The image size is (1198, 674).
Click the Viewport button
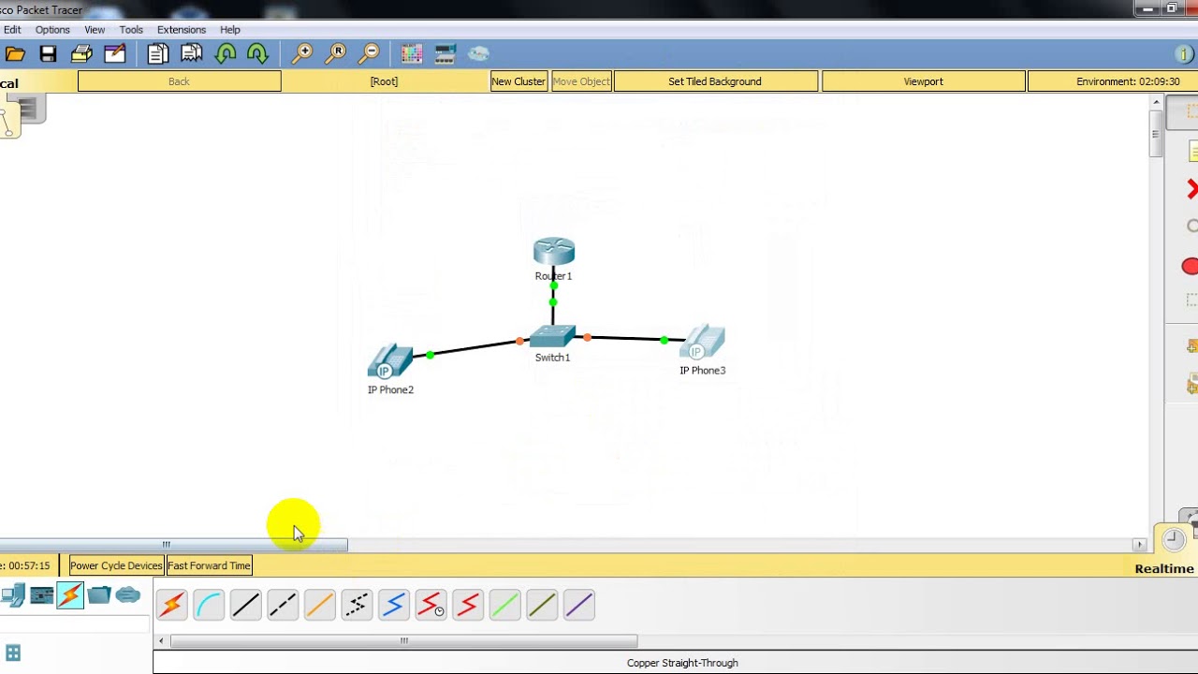point(924,81)
